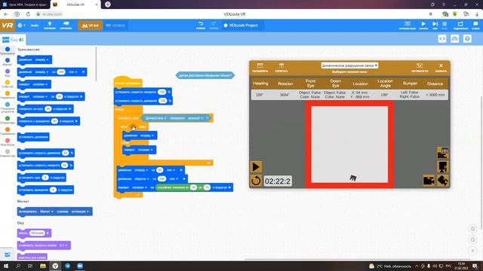Open Telegram from the taskbar

(67, 266)
